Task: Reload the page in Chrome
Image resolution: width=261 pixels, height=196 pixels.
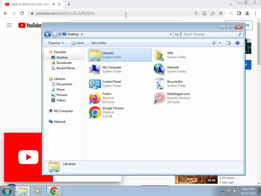Action: (x=22, y=13)
